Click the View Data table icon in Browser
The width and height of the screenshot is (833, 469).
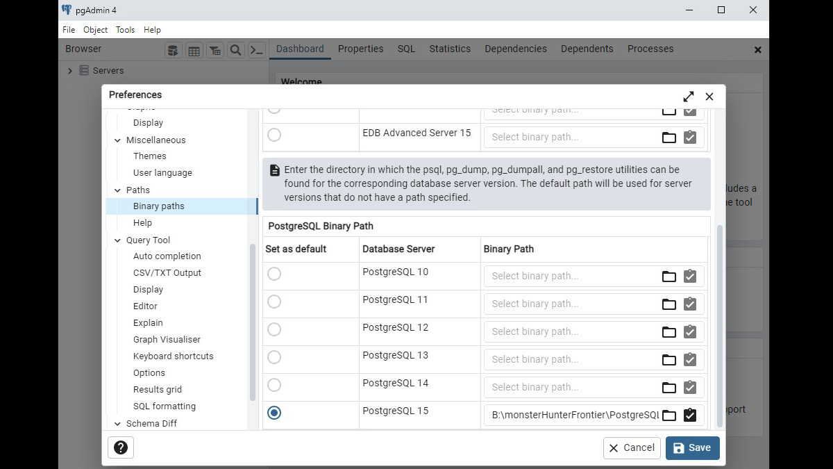click(x=194, y=50)
